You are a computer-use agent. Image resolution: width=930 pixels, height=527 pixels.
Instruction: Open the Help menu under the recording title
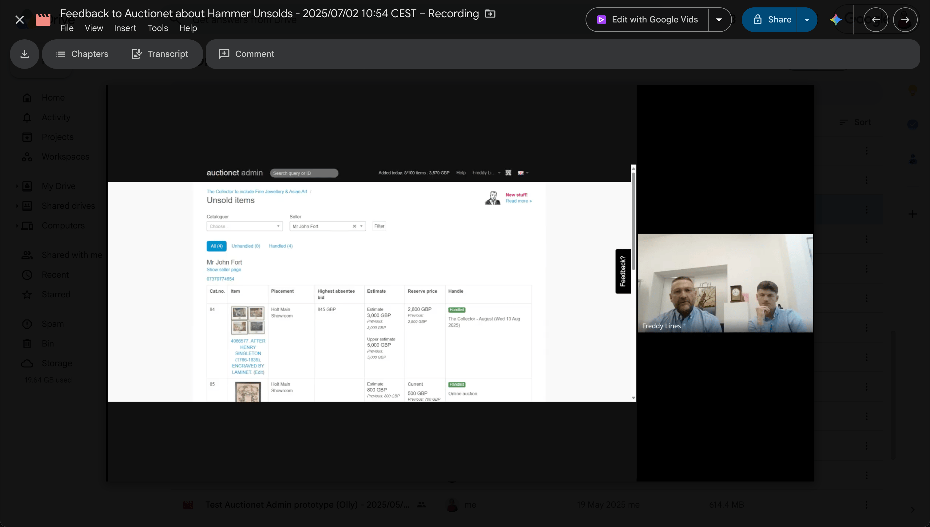click(188, 28)
